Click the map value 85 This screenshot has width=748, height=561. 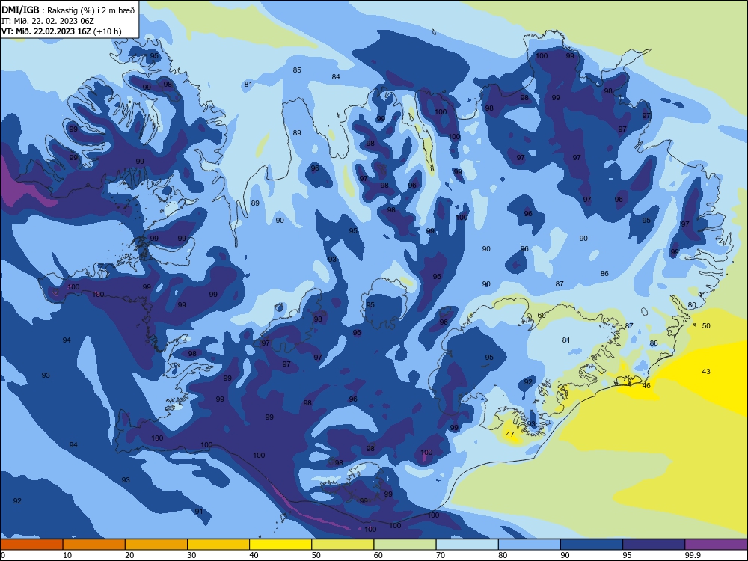click(x=297, y=70)
